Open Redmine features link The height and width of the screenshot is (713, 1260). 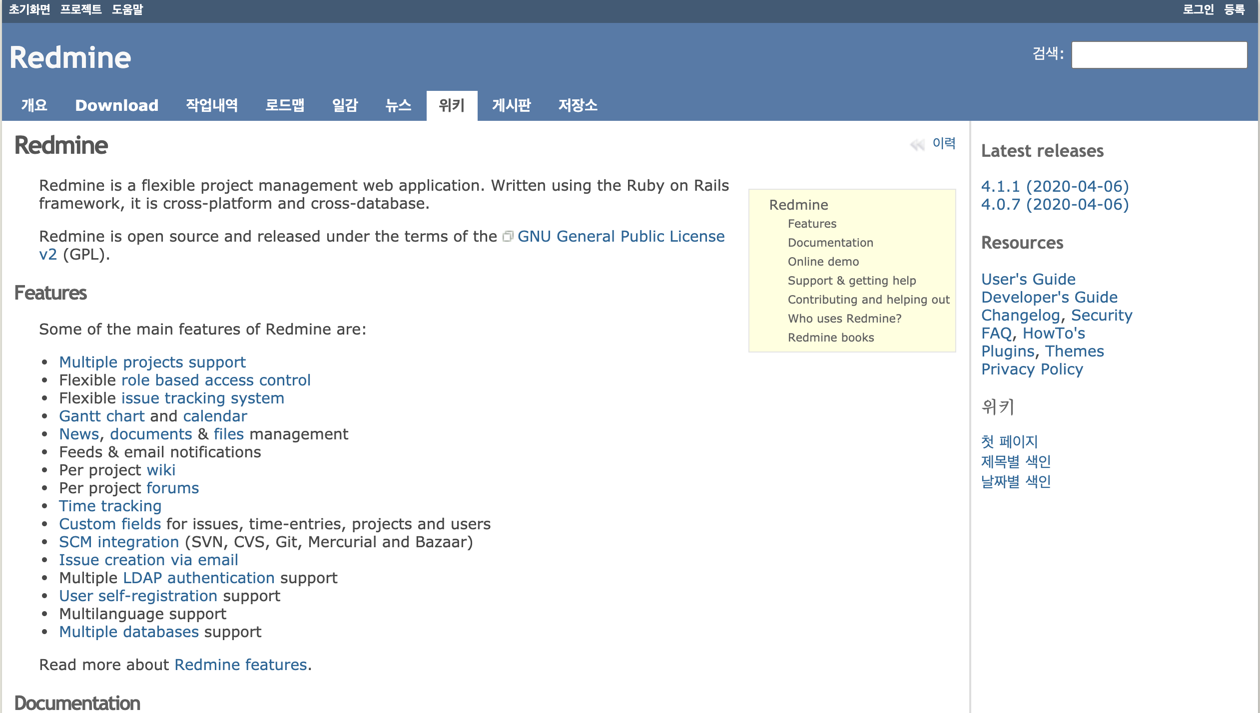tap(240, 665)
